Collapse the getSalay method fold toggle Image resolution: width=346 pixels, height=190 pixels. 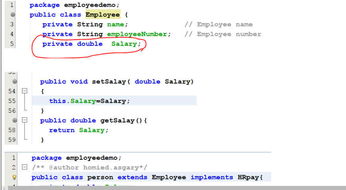(25, 120)
